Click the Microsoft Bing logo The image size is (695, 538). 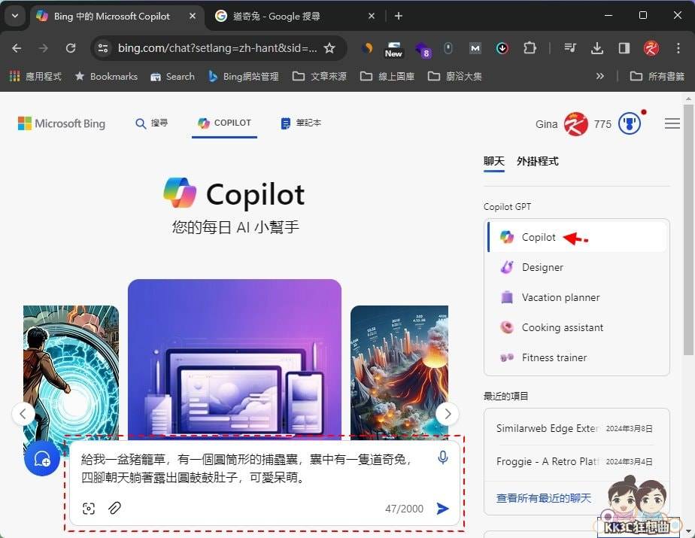[x=62, y=123]
